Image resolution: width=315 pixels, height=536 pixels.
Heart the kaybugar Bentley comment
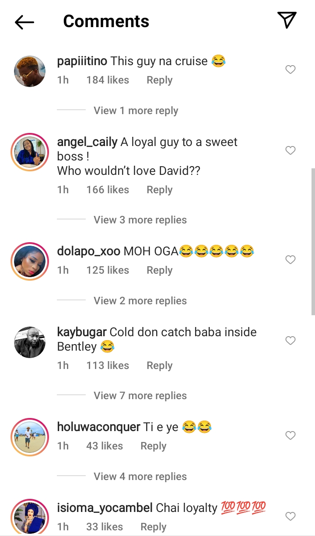click(290, 341)
